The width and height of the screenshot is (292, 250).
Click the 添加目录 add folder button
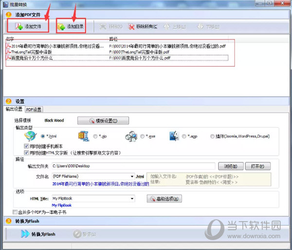[x=71, y=26]
